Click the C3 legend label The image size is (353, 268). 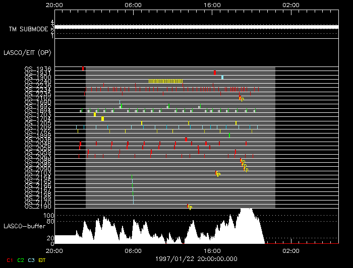click(x=31, y=260)
